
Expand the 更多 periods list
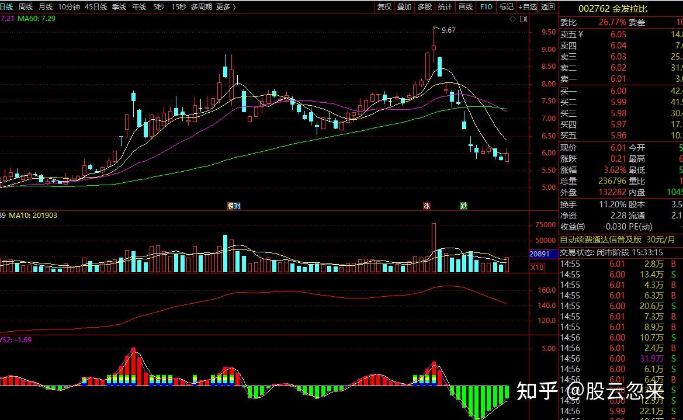(226, 7)
